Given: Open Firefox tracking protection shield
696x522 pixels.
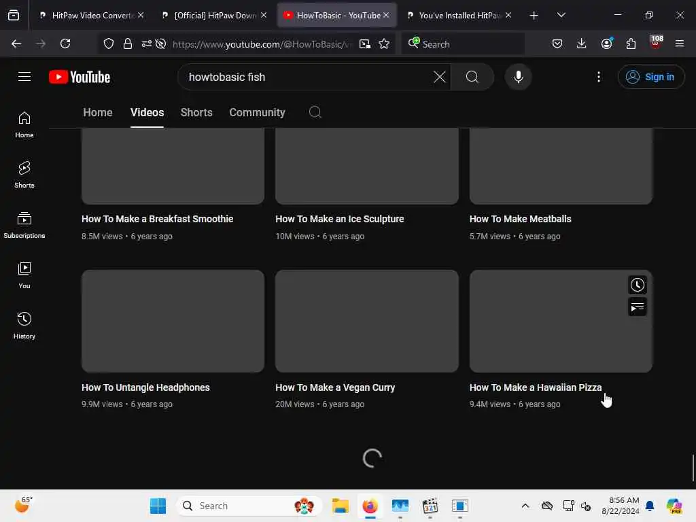Looking at the screenshot, I should click(109, 43).
